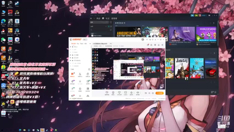The image size is (234, 132).
Task: Select Draw & Guess in Steam library list
Action: 97,35
